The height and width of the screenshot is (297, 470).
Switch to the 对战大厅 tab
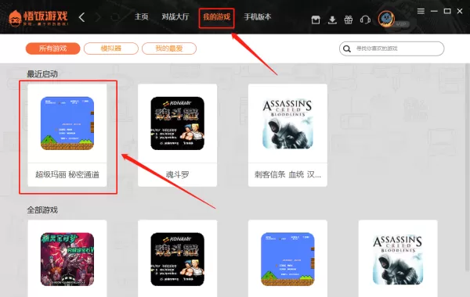pos(175,16)
